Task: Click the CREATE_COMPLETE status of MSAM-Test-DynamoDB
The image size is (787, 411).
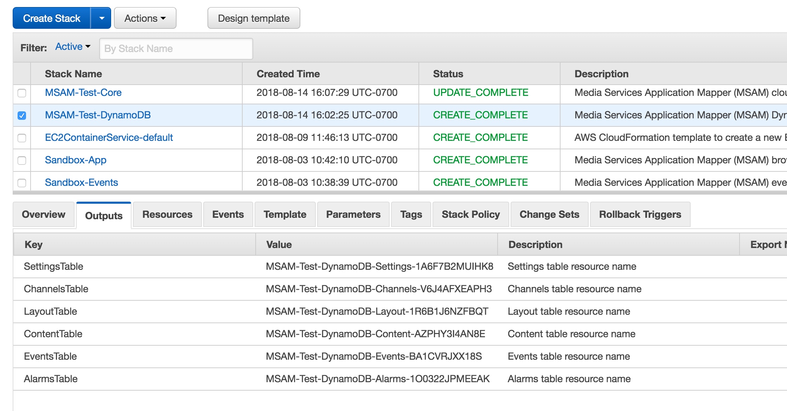Action: (x=480, y=115)
